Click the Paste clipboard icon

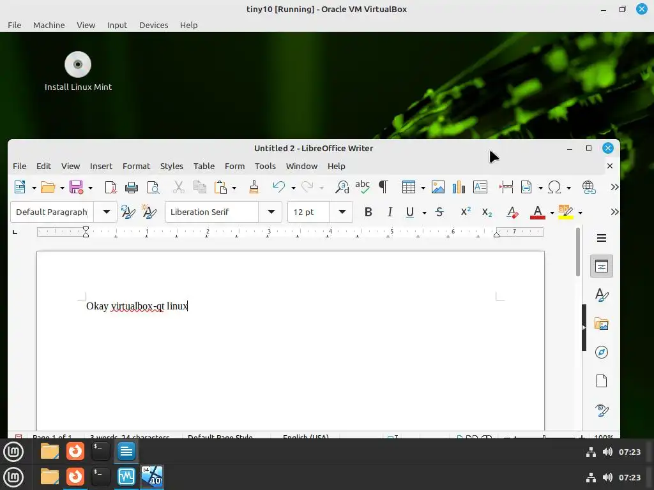pyautogui.click(x=220, y=187)
